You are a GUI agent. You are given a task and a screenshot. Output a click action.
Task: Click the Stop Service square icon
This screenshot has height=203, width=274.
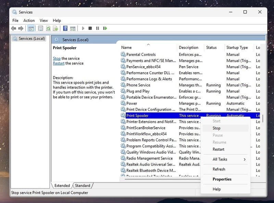point(90,28)
